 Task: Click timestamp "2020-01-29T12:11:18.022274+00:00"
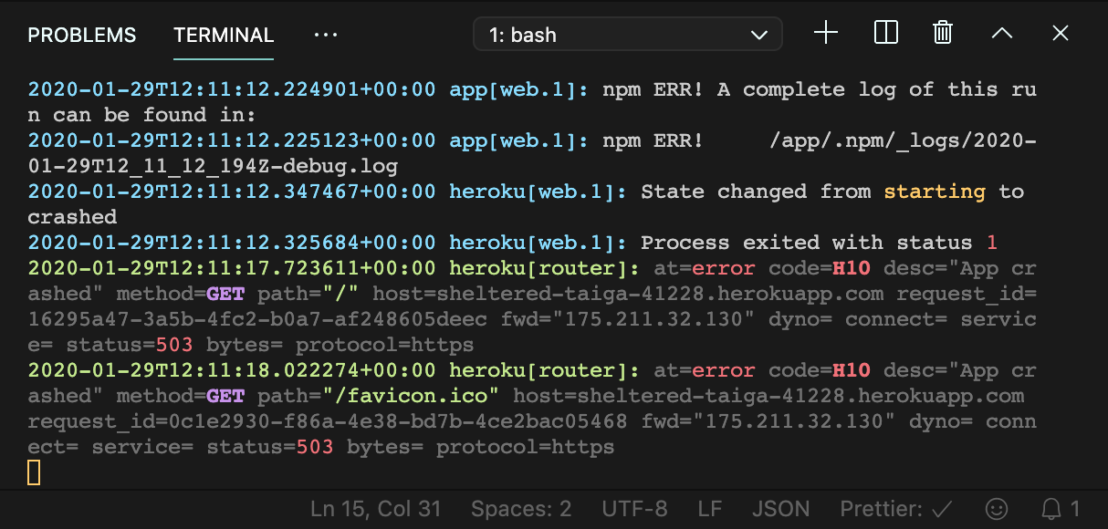pos(232,370)
